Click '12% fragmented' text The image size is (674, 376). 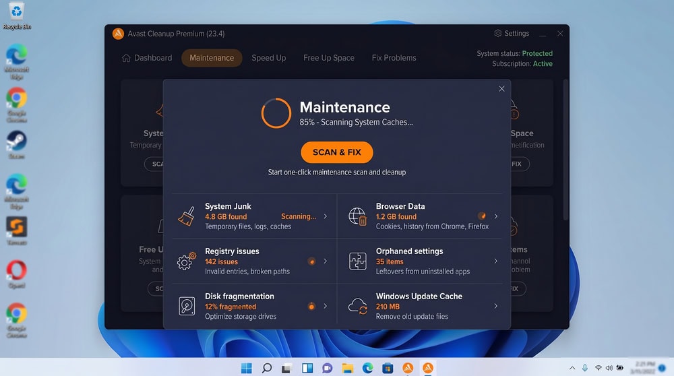231,307
